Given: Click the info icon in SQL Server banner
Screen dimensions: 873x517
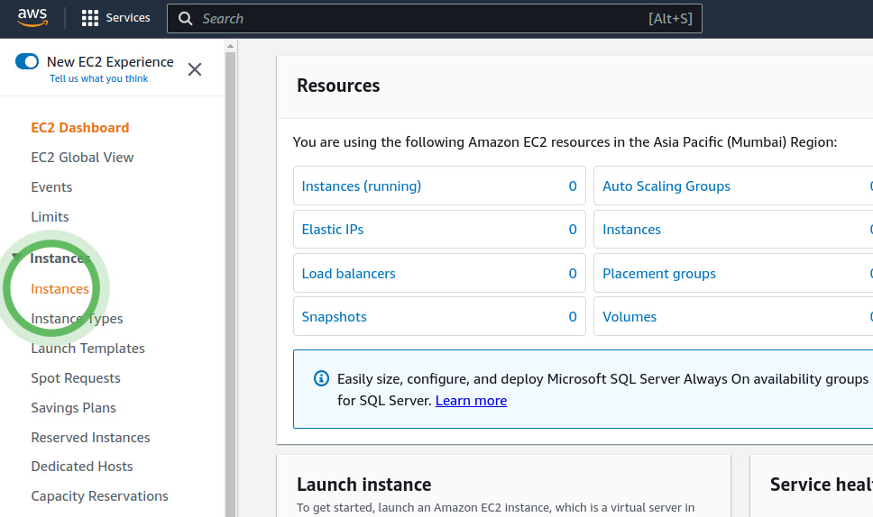Looking at the screenshot, I should pyautogui.click(x=321, y=378).
